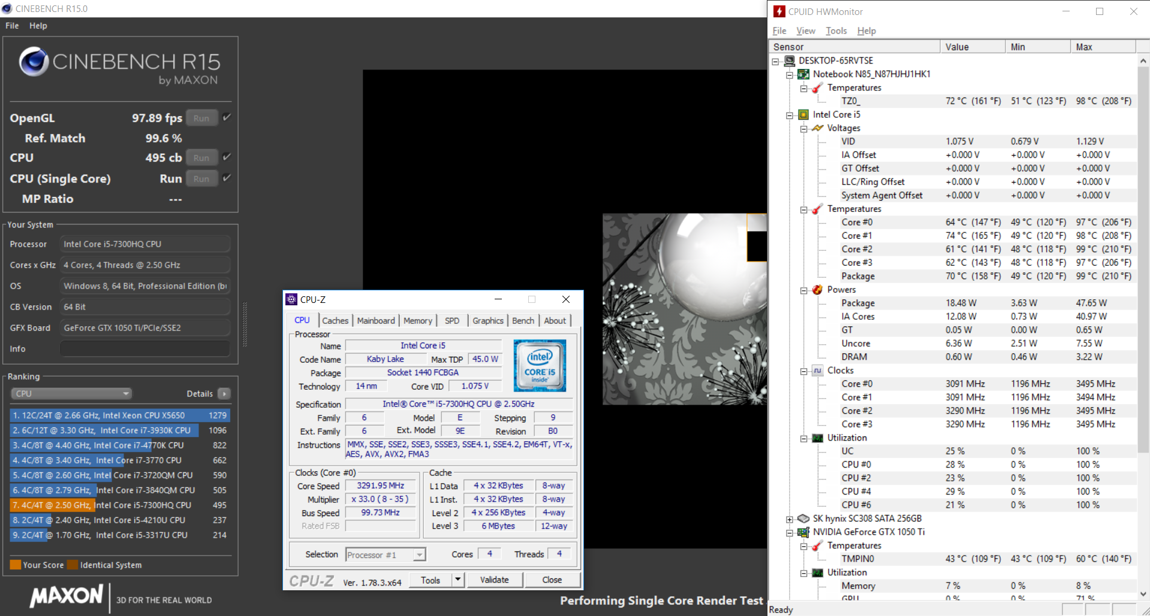
Task: Switch to the Caches tab in CPU-Z
Action: (335, 321)
